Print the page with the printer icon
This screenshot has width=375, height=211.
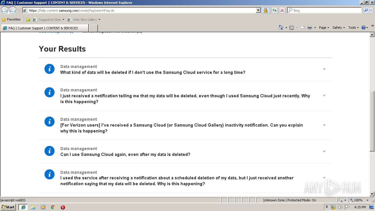click(x=310, y=28)
